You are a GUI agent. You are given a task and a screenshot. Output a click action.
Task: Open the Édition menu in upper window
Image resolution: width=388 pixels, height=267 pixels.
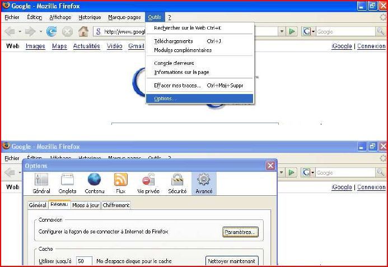[34, 17]
